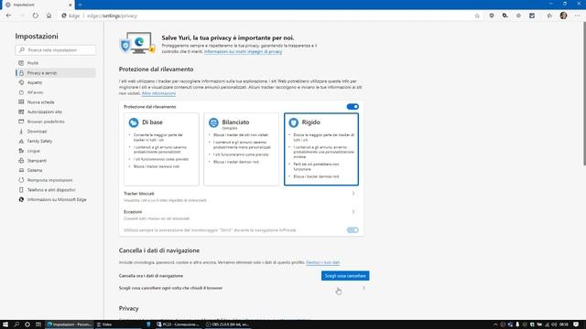Add this page to favorites star

477,16
